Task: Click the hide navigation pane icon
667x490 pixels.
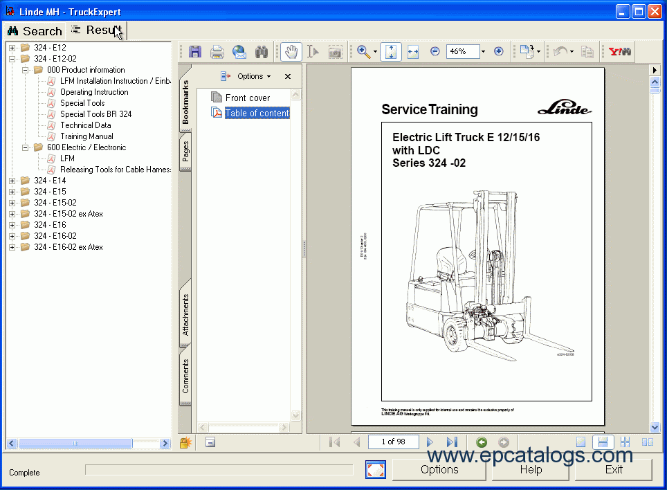Action: (210, 442)
